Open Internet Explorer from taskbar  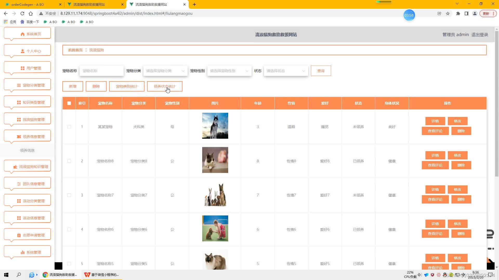click(32, 275)
